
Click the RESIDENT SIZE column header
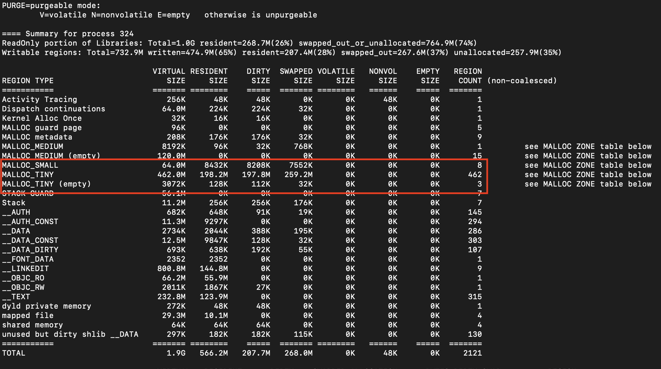209,76
